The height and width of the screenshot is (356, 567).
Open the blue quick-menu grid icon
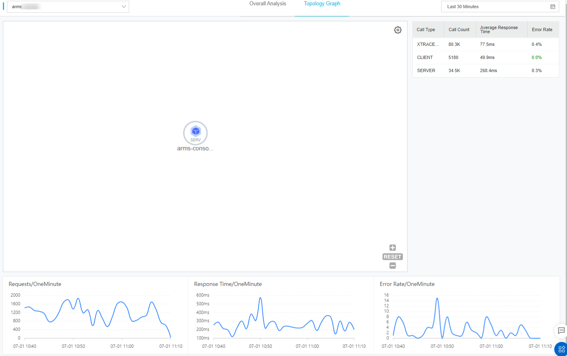(x=561, y=349)
